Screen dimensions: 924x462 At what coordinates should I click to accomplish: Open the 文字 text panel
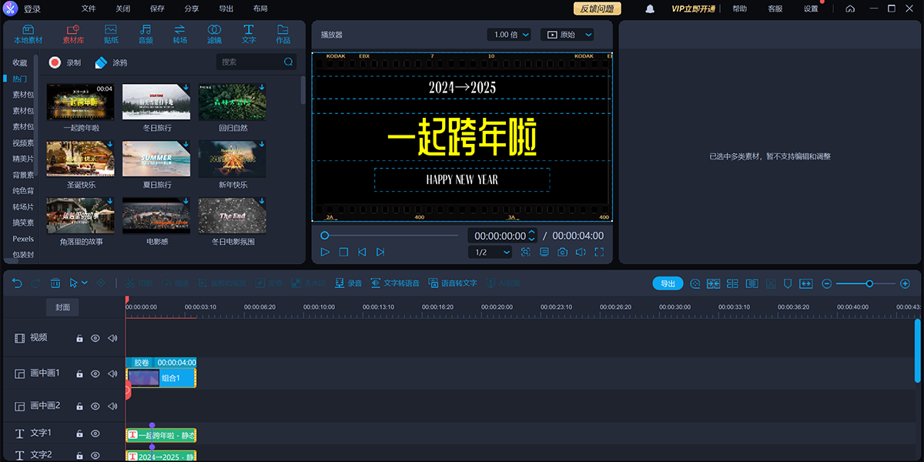click(x=248, y=33)
